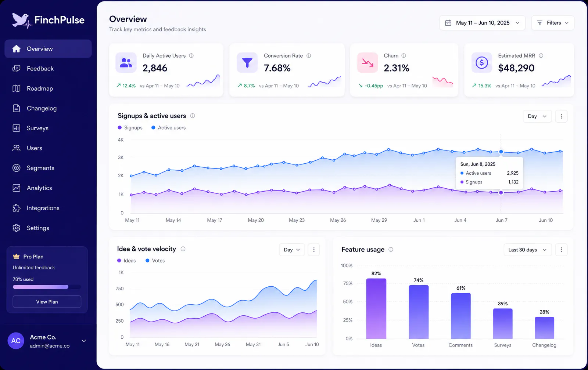Click the Users people icon in sidebar

(x=16, y=148)
